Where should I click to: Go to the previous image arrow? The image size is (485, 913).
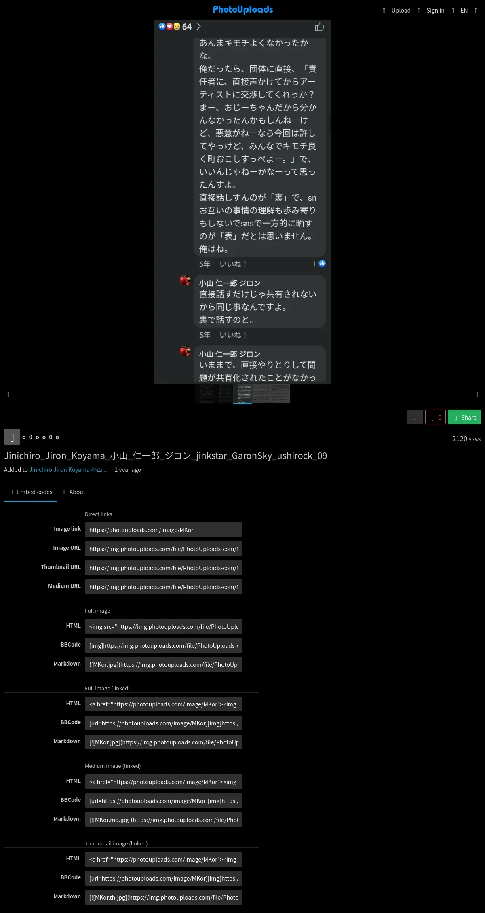[8, 395]
